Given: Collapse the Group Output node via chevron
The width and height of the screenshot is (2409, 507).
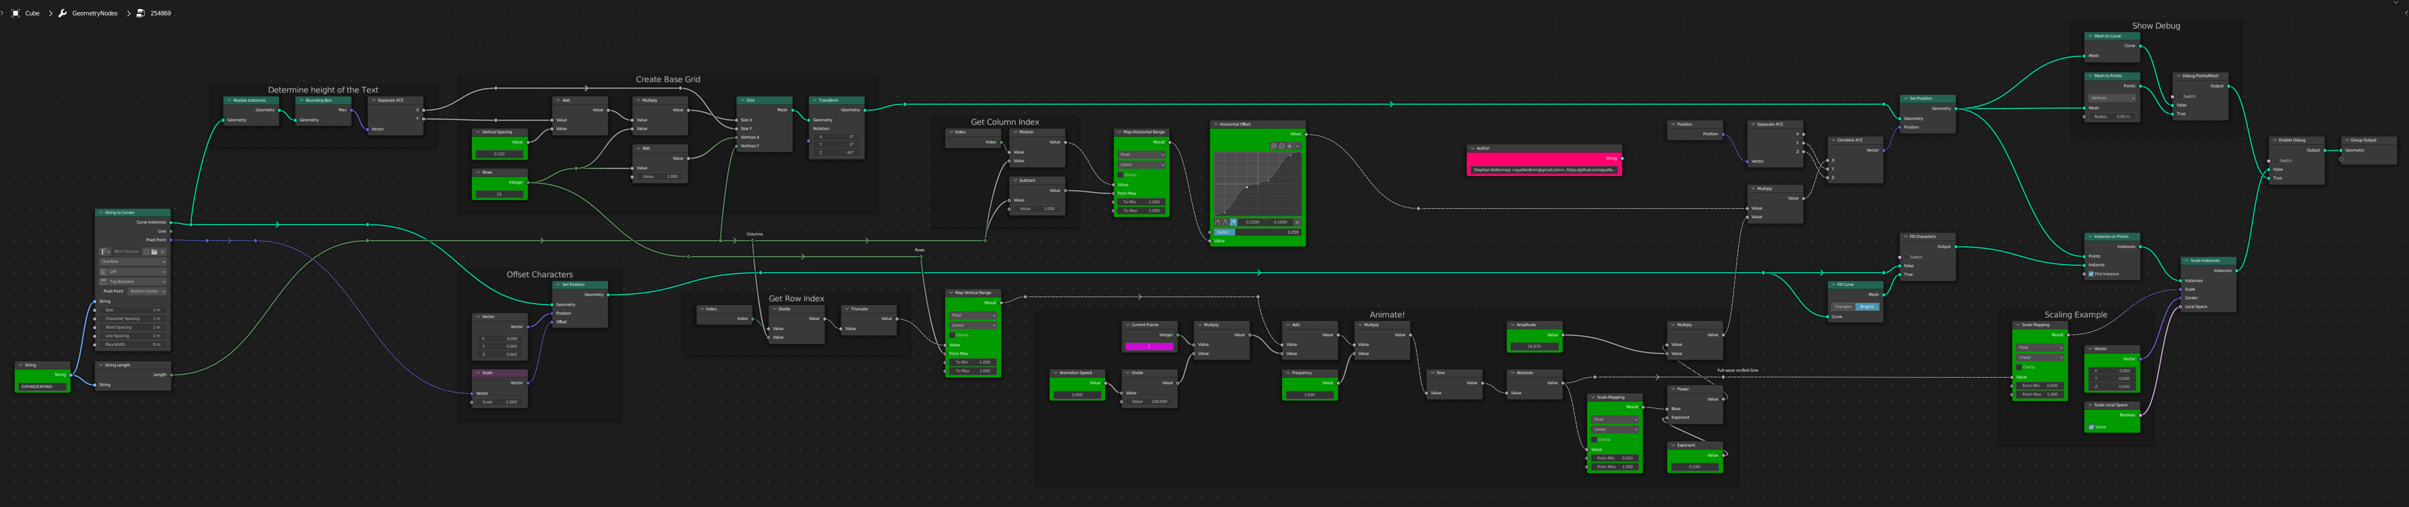Looking at the screenshot, I should click(2346, 141).
